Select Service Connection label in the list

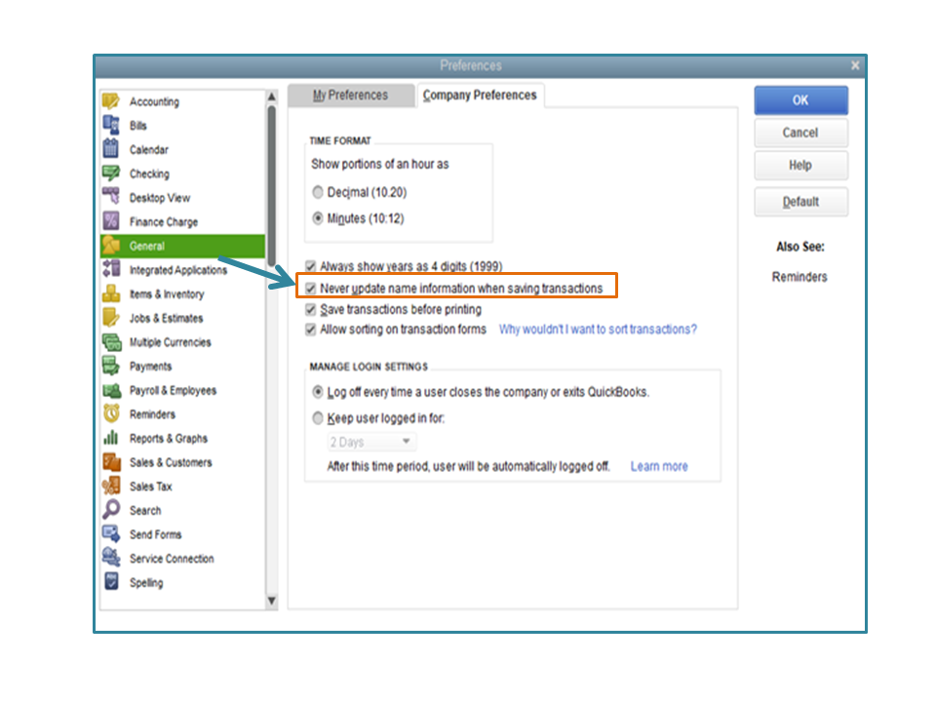pyautogui.click(x=172, y=558)
